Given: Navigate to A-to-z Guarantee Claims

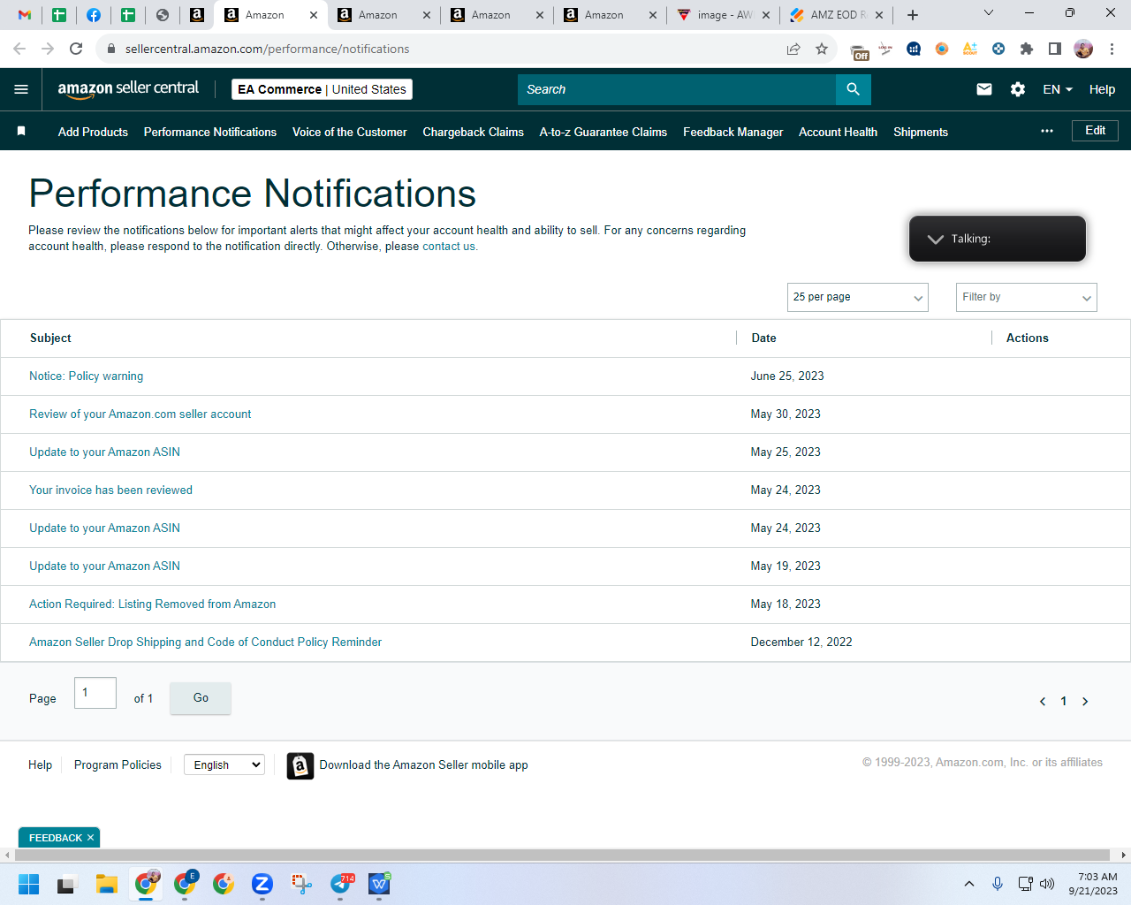Looking at the screenshot, I should coord(603,132).
